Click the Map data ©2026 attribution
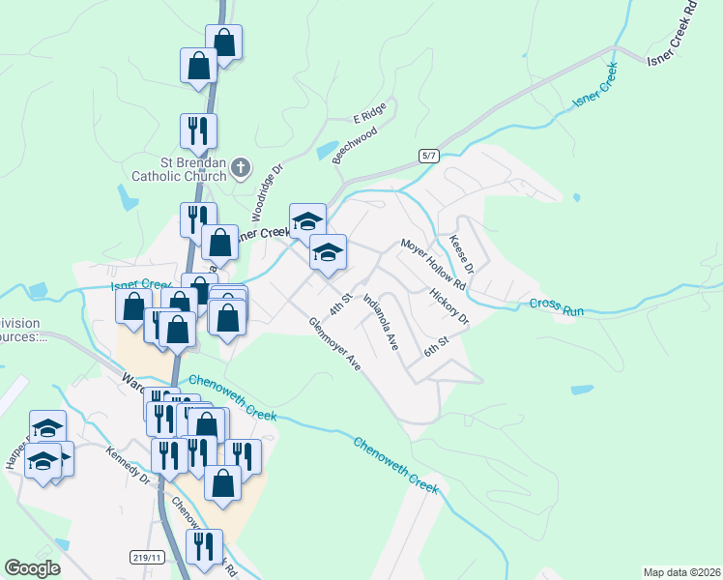Image resolution: width=723 pixels, height=580 pixels. coord(682,572)
